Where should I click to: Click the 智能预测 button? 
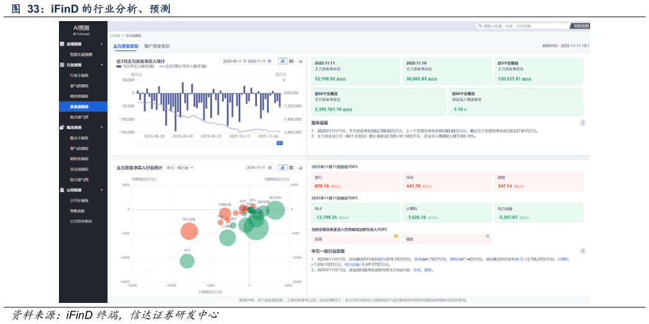coord(581,26)
